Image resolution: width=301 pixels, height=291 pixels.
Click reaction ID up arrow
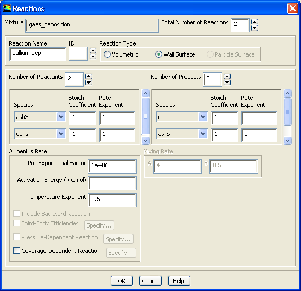click(93, 50)
